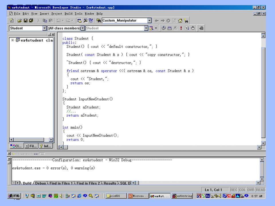
Task: Switch to the ClassView workspace tab
Action: tap(16, 146)
